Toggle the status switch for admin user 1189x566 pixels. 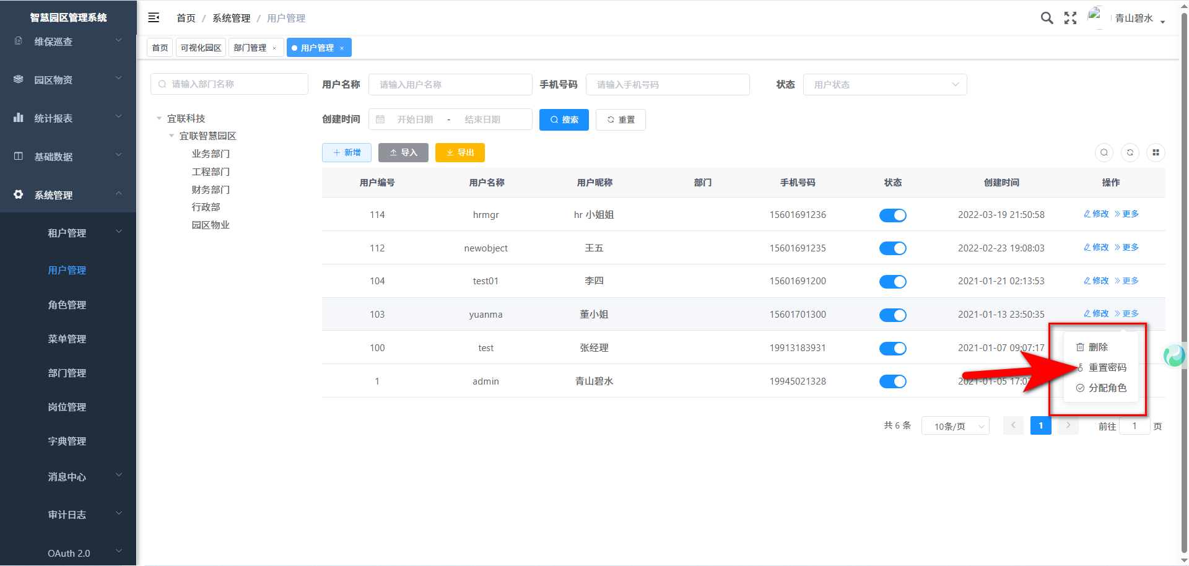(x=892, y=381)
